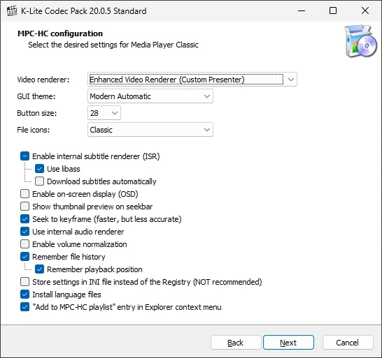This screenshot has height=358, width=382.
Task: Enable volume normalization checkbox
Action: tap(25, 244)
